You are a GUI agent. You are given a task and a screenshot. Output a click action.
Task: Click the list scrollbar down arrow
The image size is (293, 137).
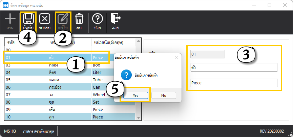[x=138, y=117]
